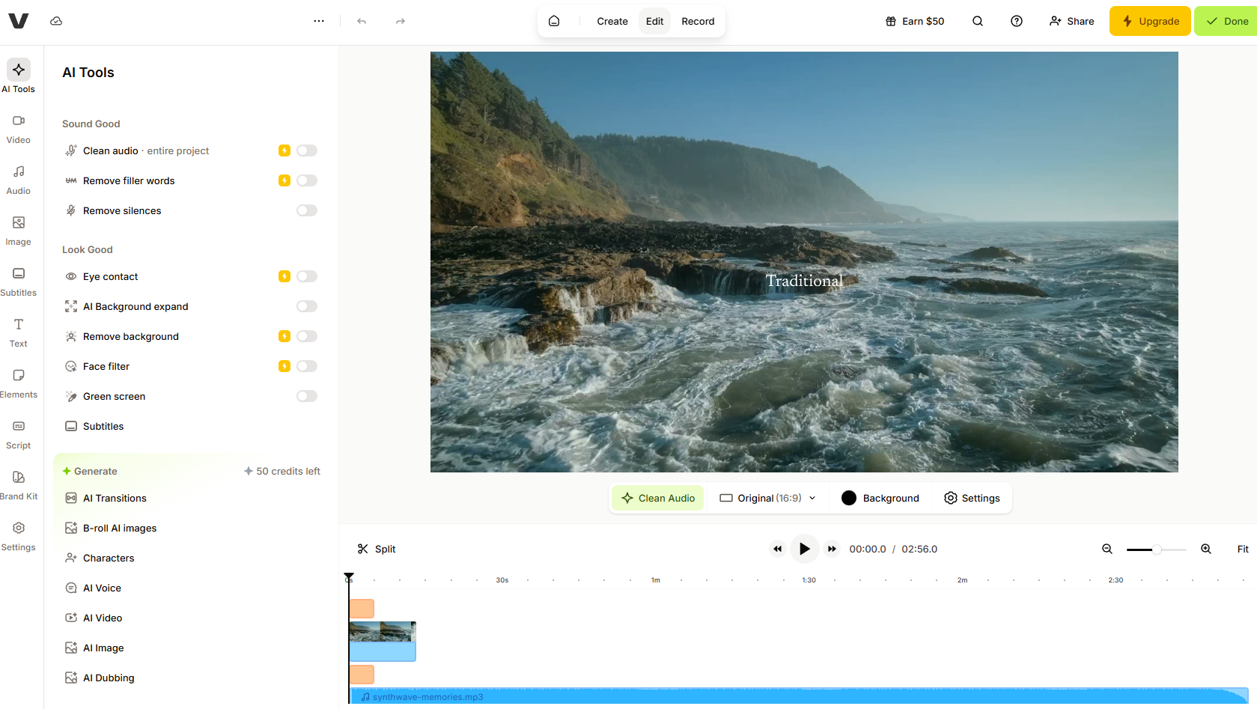Click the cloud save status icon
The height and width of the screenshot is (709, 1257).
coord(56,21)
